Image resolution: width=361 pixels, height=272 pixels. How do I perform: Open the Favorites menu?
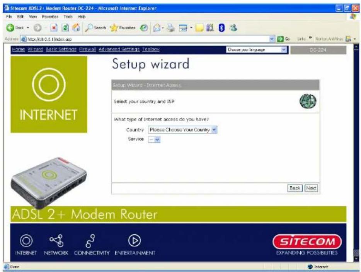point(50,17)
